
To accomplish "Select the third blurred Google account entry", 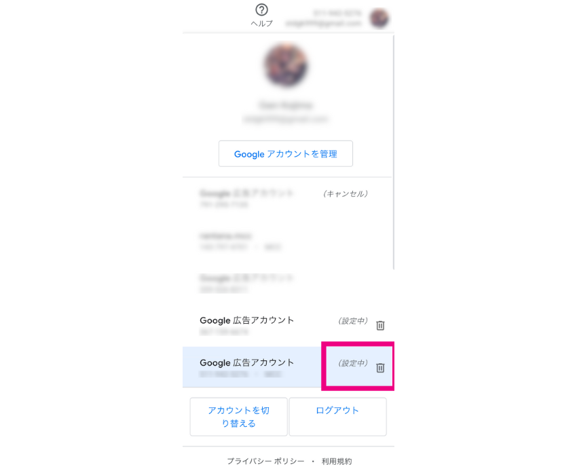I will (288, 283).
